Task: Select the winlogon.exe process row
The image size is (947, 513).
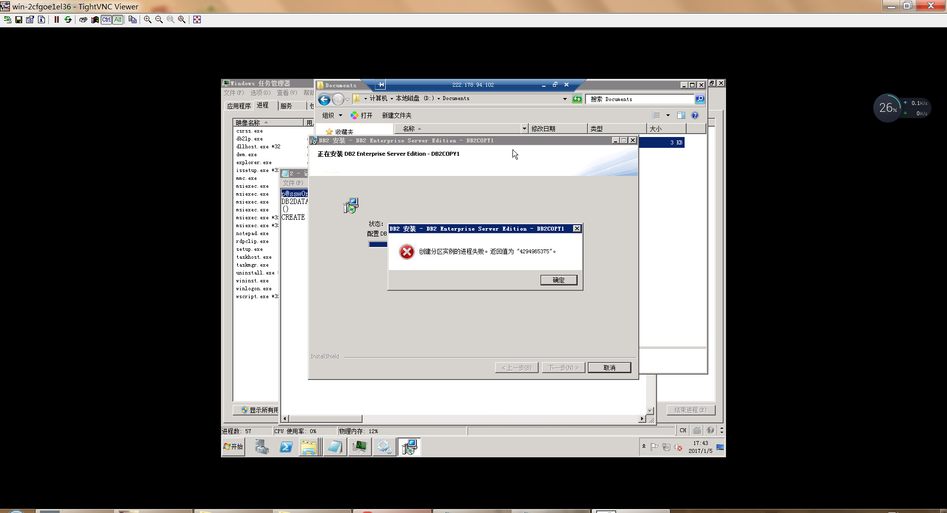Action: tap(256, 289)
